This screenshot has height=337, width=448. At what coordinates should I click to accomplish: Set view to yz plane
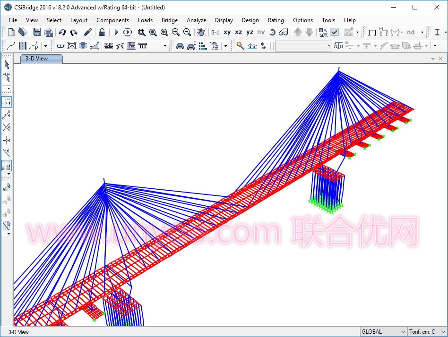coord(250,32)
